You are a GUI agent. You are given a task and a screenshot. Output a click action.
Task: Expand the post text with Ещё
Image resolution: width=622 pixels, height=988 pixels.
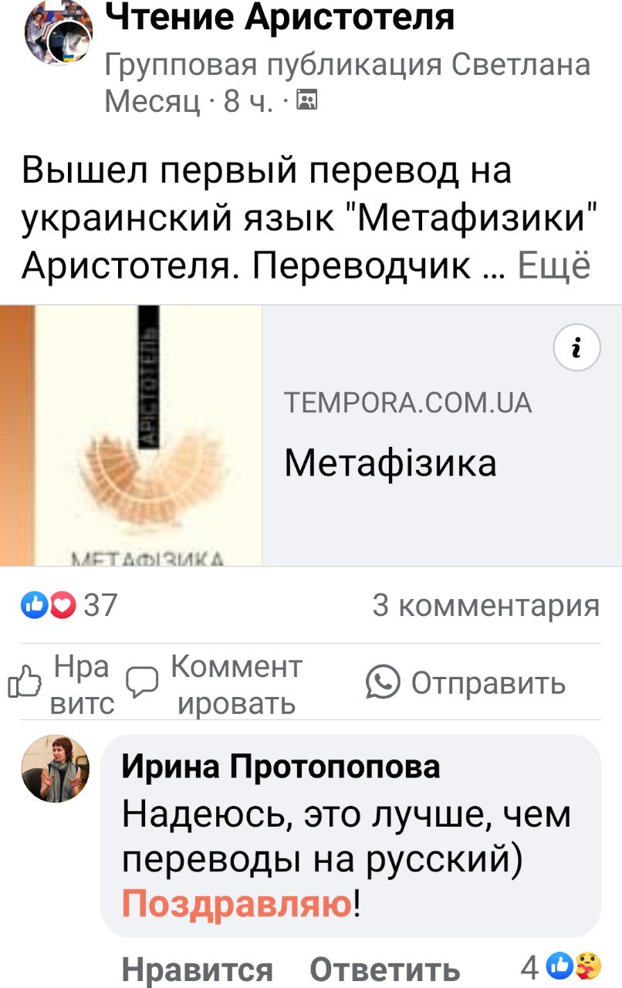click(554, 266)
